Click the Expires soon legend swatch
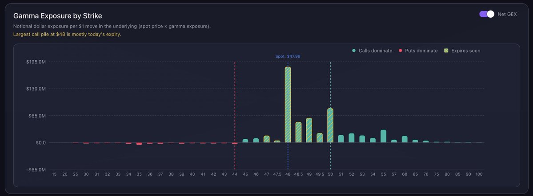 (x=446, y=51)
